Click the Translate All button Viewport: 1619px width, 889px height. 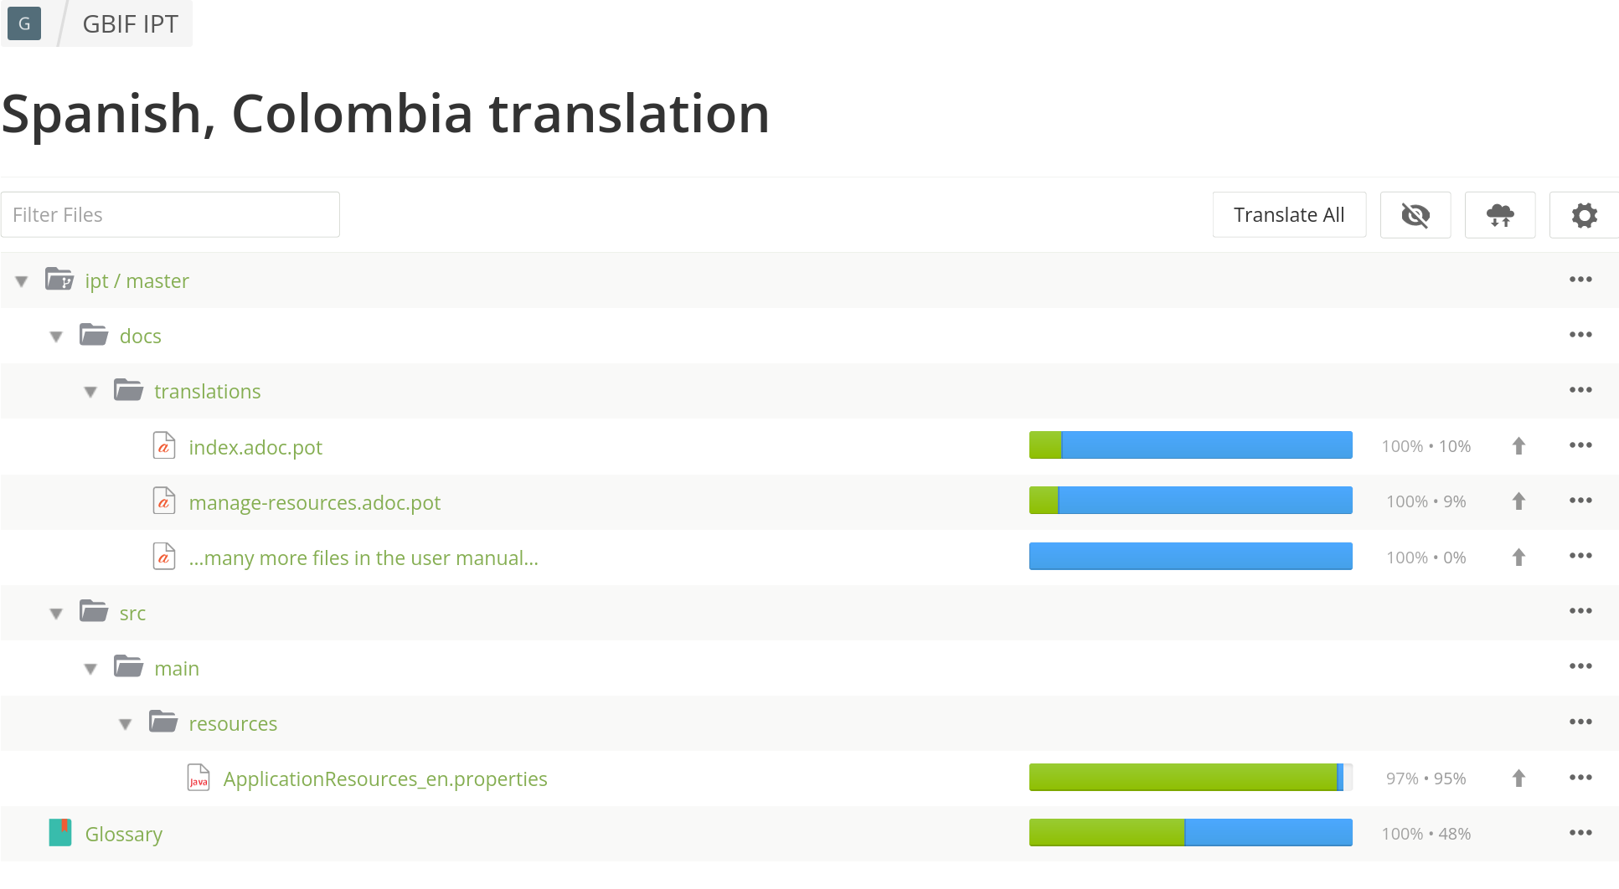(1288, 215)
